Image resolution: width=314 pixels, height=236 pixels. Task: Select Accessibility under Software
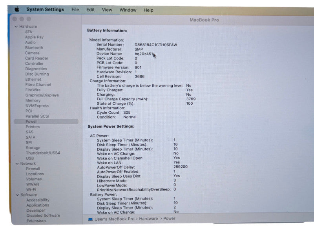coord(38,200)
